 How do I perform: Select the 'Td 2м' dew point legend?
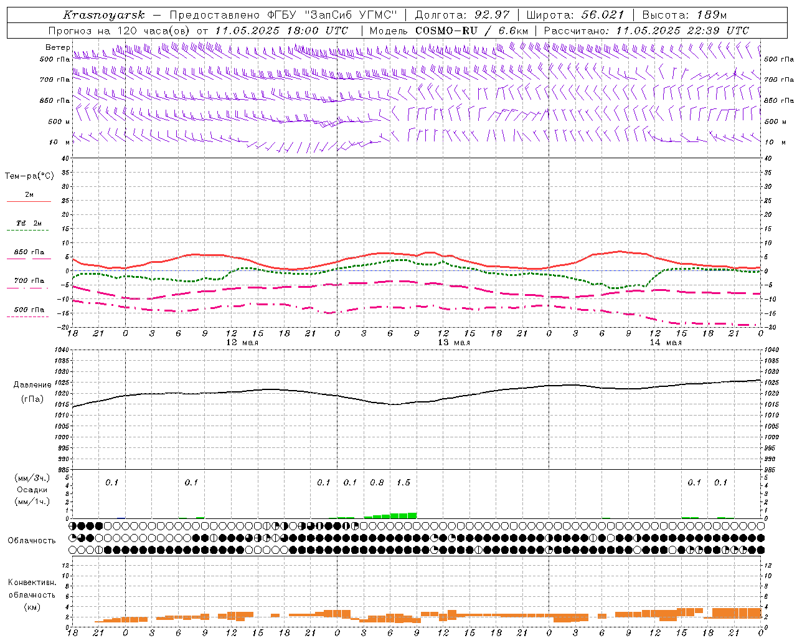click(29, 223)
